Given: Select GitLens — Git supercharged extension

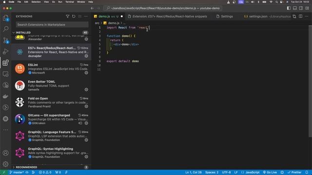Looking at the screenshot, I should (51, 119).
